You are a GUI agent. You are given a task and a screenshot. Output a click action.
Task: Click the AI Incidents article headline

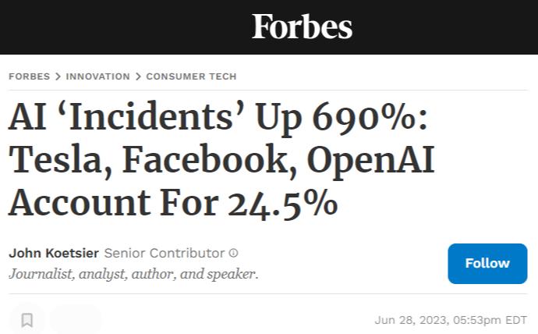coord(218,160)
